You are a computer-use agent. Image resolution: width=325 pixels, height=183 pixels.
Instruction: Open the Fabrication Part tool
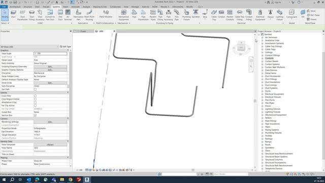pyautogui.click(x=78, y=15)
